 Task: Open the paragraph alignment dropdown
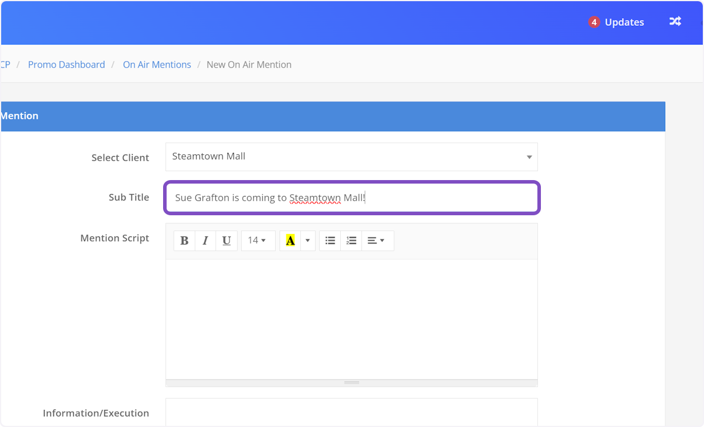pos(377,240)
